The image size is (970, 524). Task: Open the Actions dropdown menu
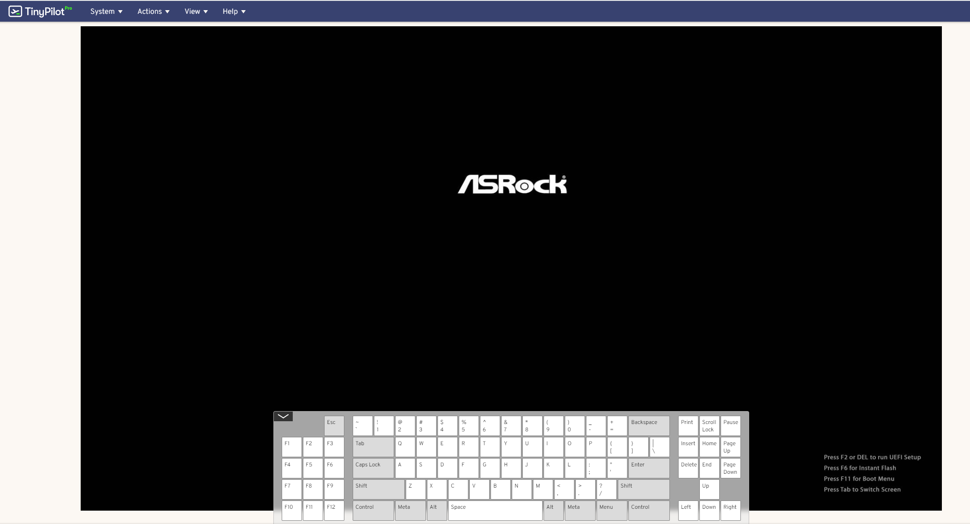[x=152, y=11]
